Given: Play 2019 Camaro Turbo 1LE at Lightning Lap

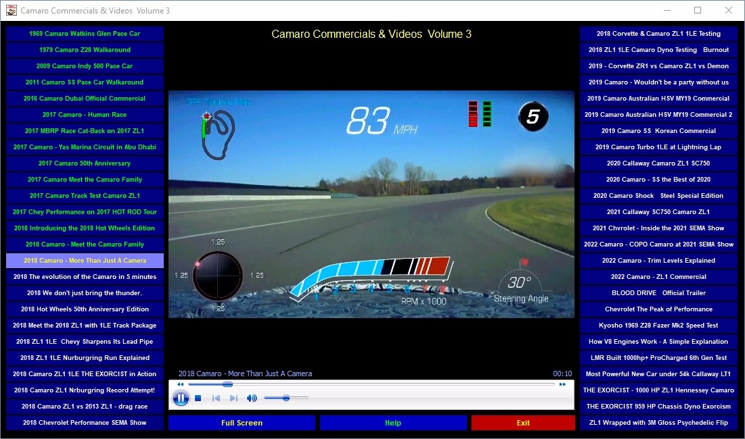Looking at the screenshot, I should point(658,147).
